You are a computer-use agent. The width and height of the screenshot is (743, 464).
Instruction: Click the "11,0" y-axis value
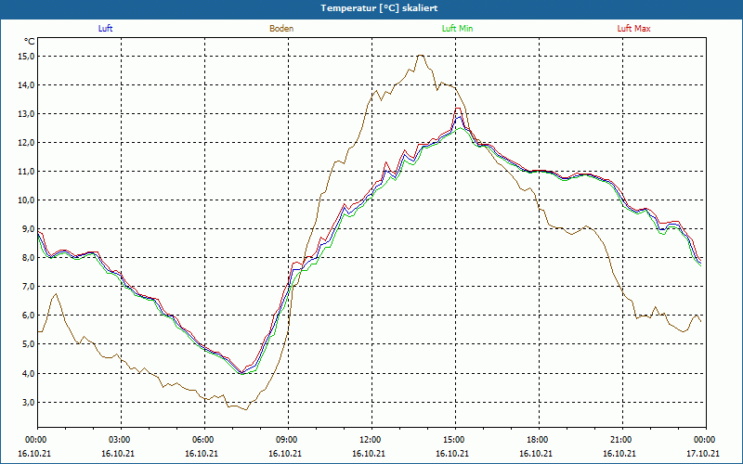(27, 172)
